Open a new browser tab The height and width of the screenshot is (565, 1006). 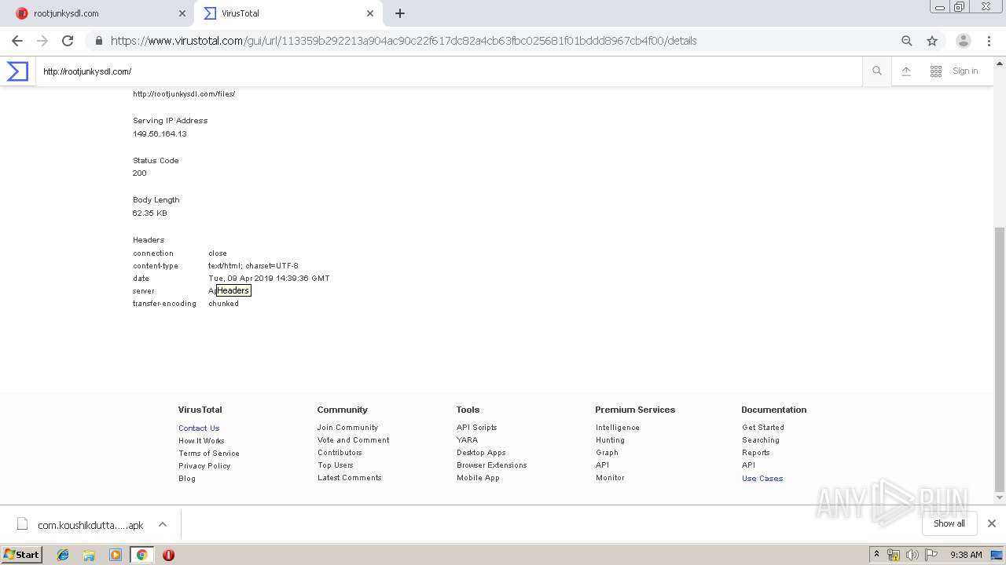(x=400, y=13)
